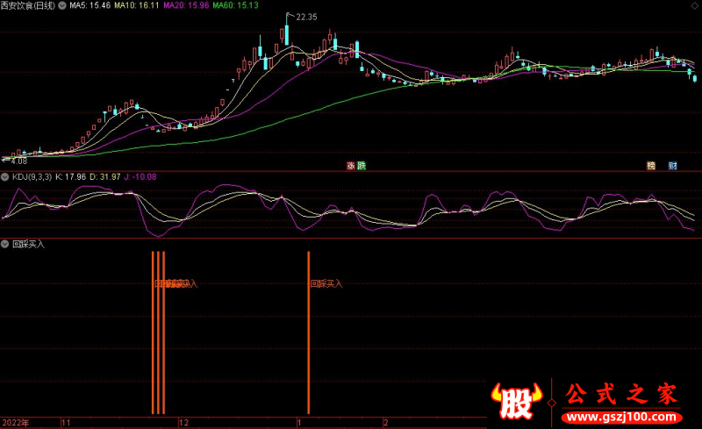702x429 pixels.
Task: Click the 22.35 peak price marker
Action: tap(306, 17)
